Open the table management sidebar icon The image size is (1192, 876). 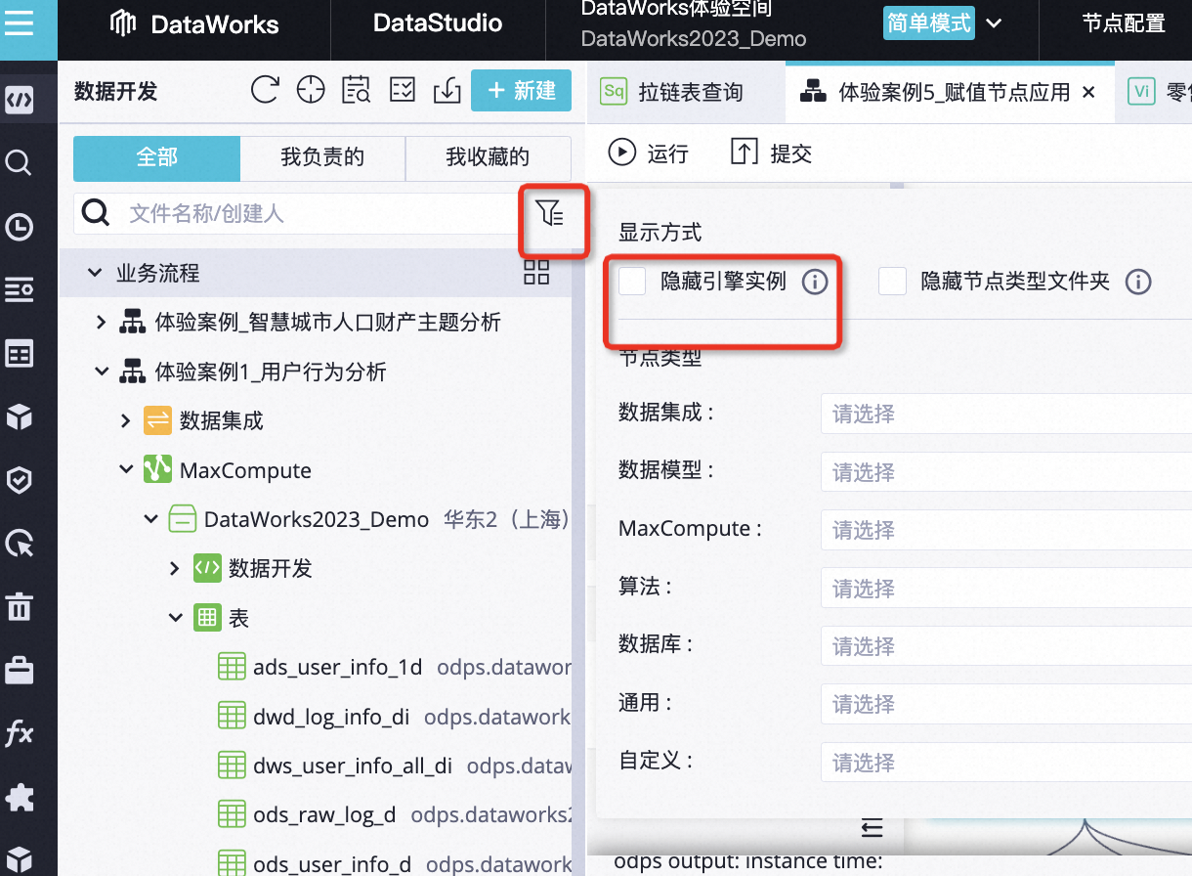click(20, 354)
